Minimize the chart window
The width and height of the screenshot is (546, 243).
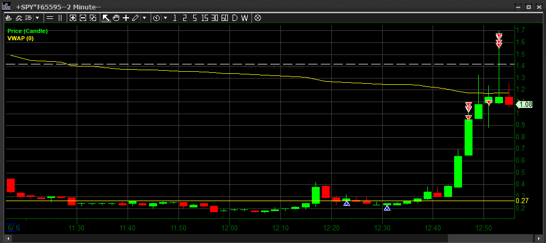point(518,7)
